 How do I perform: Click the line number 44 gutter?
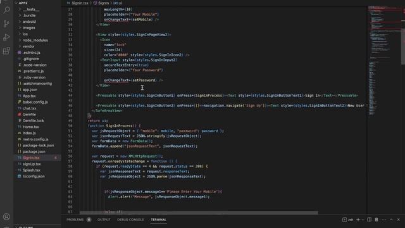(x=70, y=96)
